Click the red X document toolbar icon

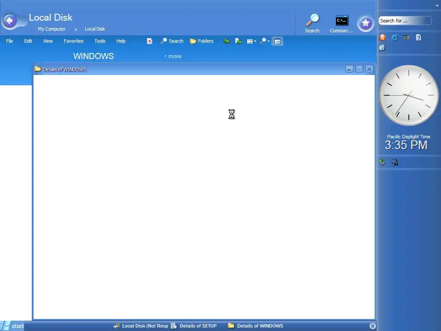(x=149, y=41)
